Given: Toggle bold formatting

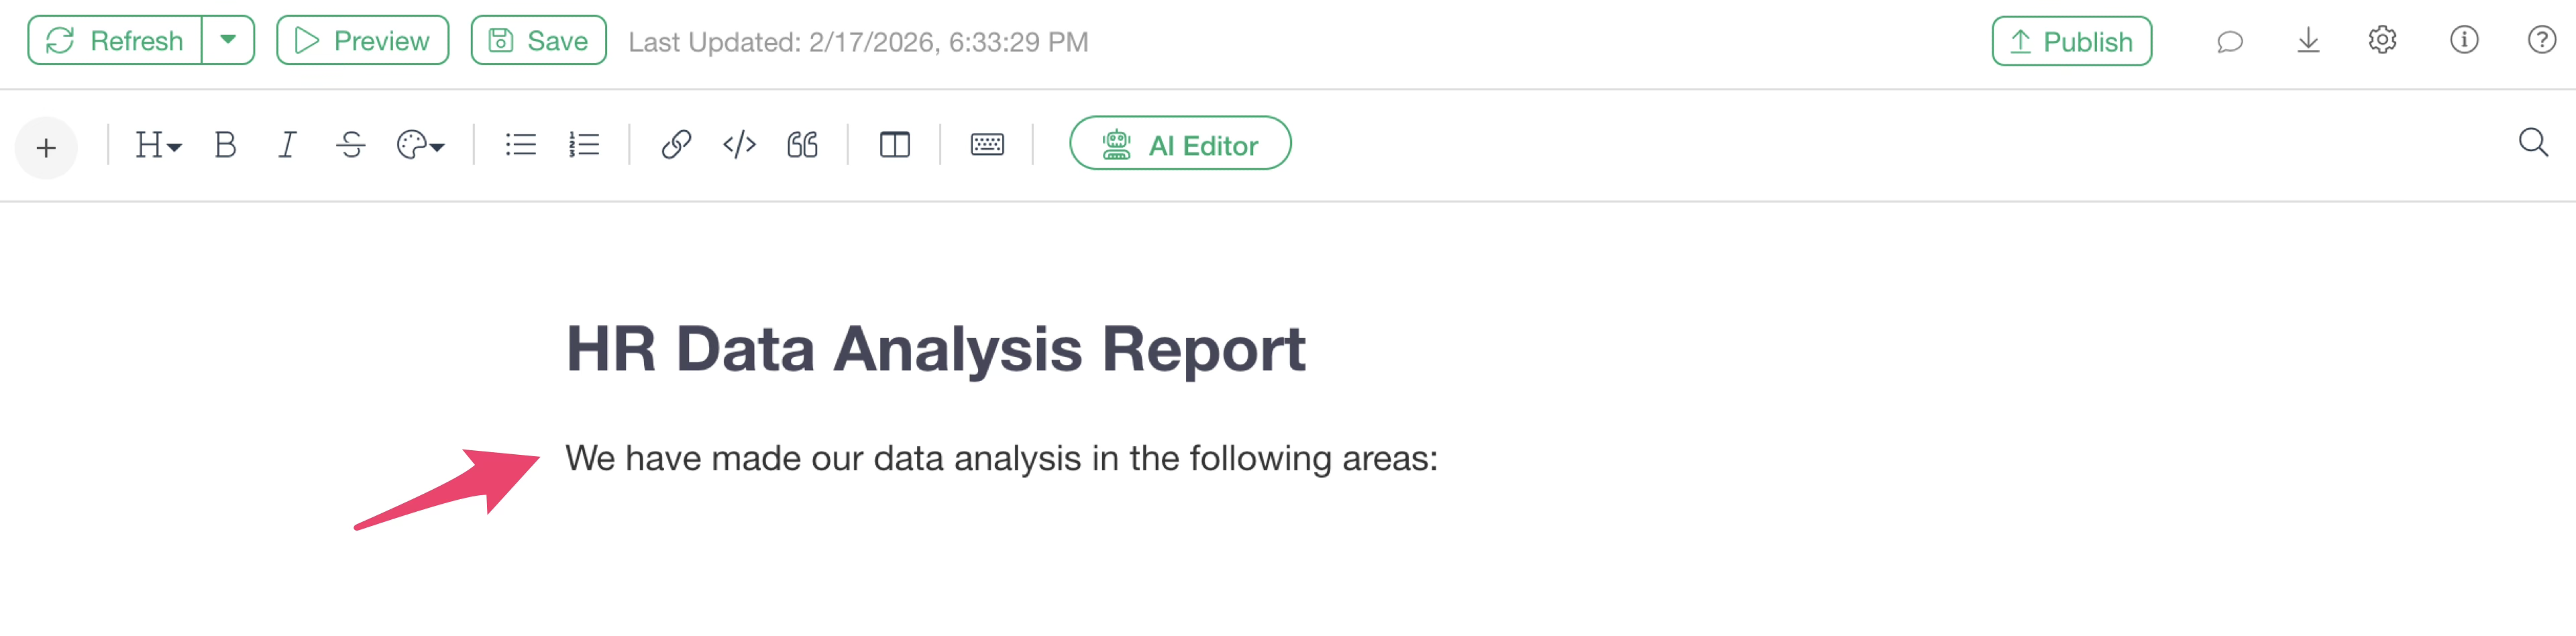Looking at the screenshot, I should [x=225, y=146].
